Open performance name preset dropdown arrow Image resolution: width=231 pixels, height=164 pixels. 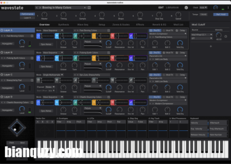pos(85,7)
